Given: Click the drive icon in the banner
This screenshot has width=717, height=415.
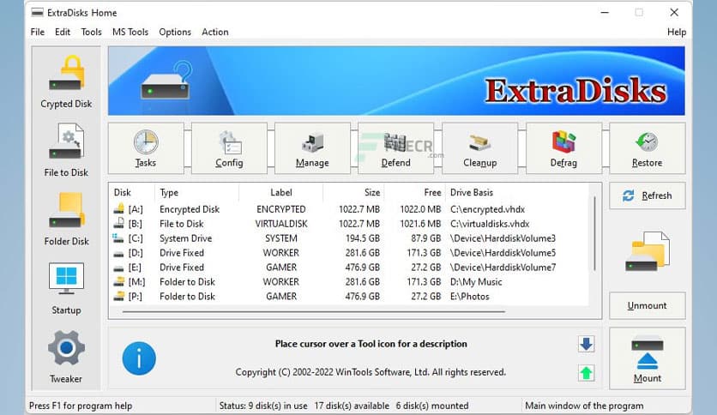Looking at the screenshot, I should coord(166,81).
